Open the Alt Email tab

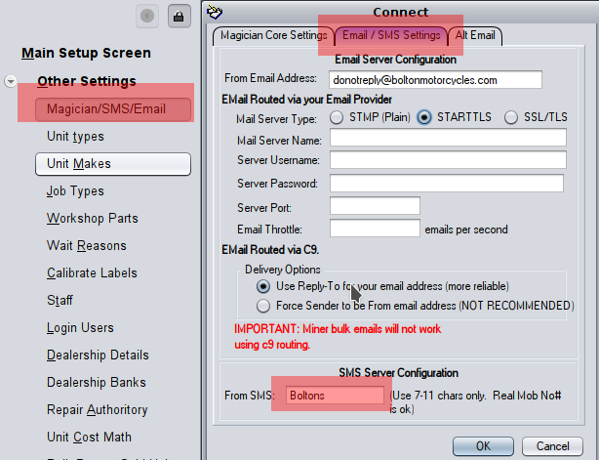tap(475, 36)
